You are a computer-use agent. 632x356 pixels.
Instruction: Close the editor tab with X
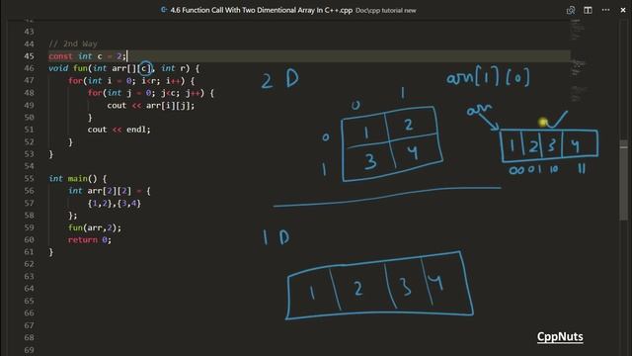pyautogui.click(x=623, y=10)
